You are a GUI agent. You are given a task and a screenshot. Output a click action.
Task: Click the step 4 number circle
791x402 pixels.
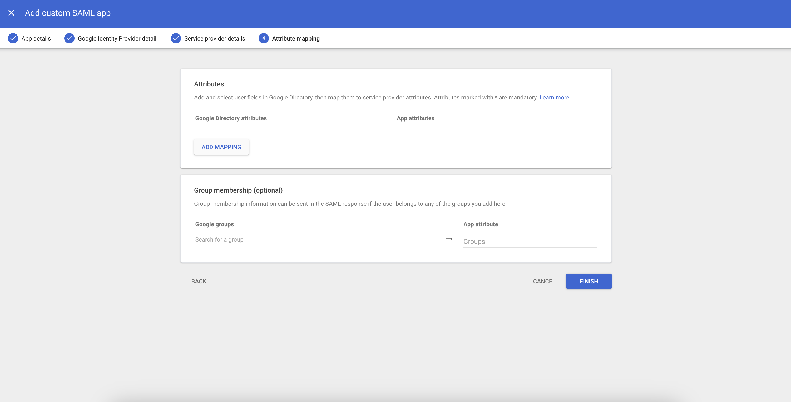tap(264, 38)
